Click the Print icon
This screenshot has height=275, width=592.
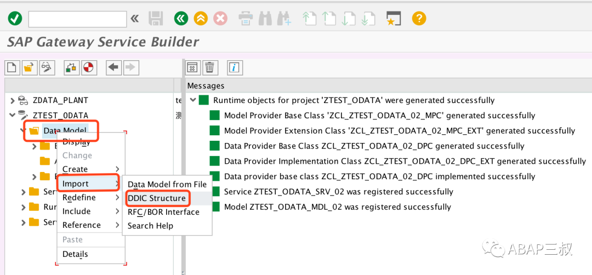tap(246, 18)
